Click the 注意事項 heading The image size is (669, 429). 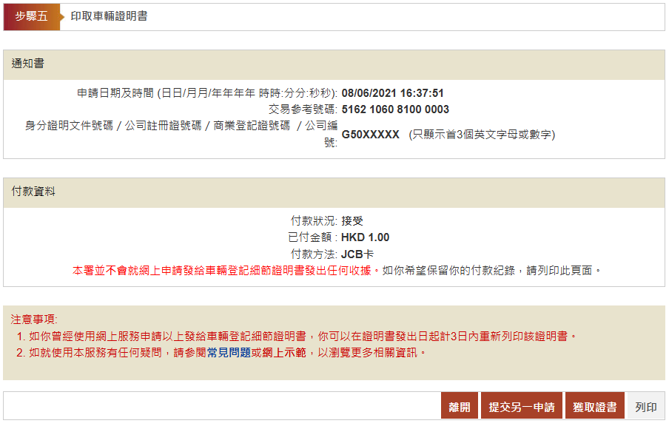(34, 319)
